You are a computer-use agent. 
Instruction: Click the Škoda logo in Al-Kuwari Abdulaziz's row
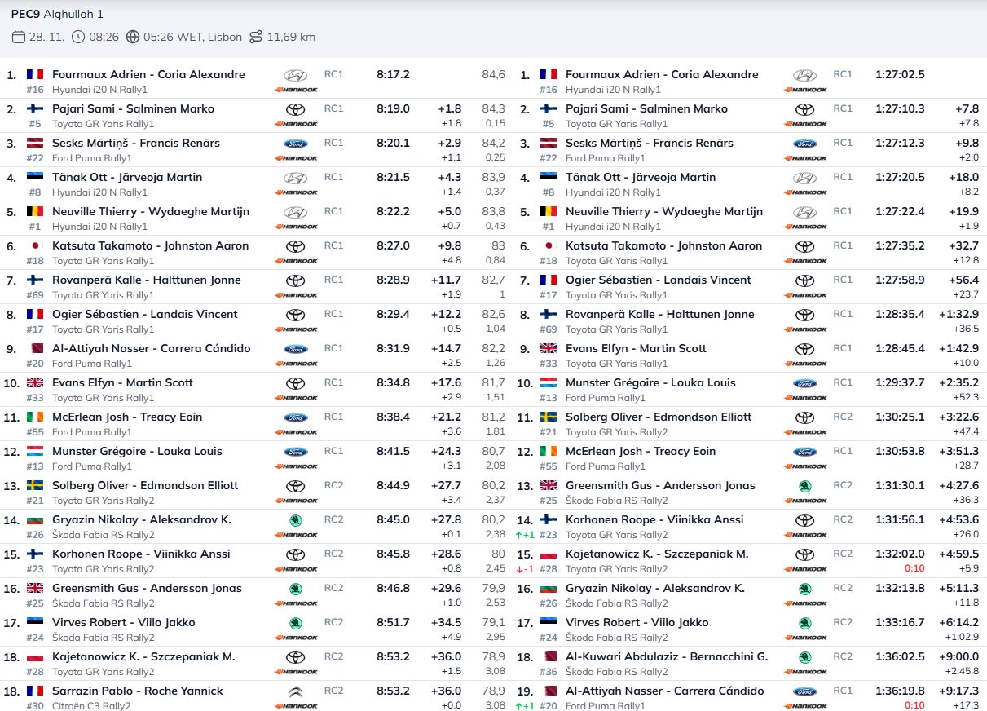[804, 657]
